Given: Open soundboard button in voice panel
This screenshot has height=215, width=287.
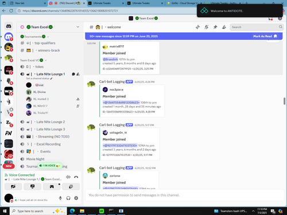Looking at the screenshot, I should (71, 187).
